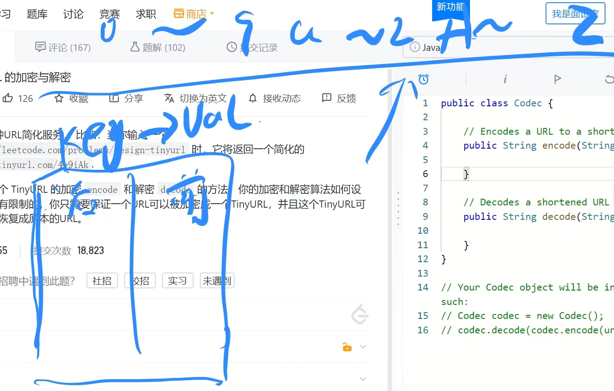Viewport: 614px width, 391px height.
Task: Click the orange unlocked padlock icon
Action: pos(347,347)
